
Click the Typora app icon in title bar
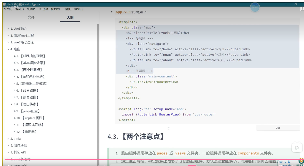click(x=4, y=4)
